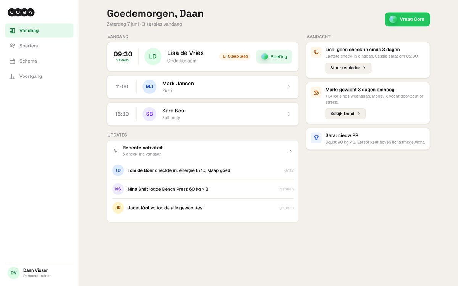This screenshot has height=286, width=458.
Task: Click the 16:30 session time
Action: (122, 114)
